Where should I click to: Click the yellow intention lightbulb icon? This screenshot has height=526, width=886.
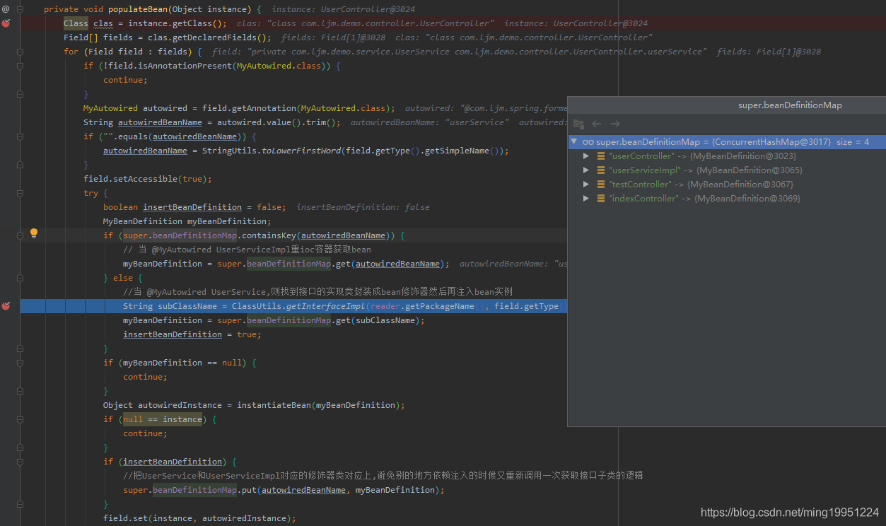33,233
